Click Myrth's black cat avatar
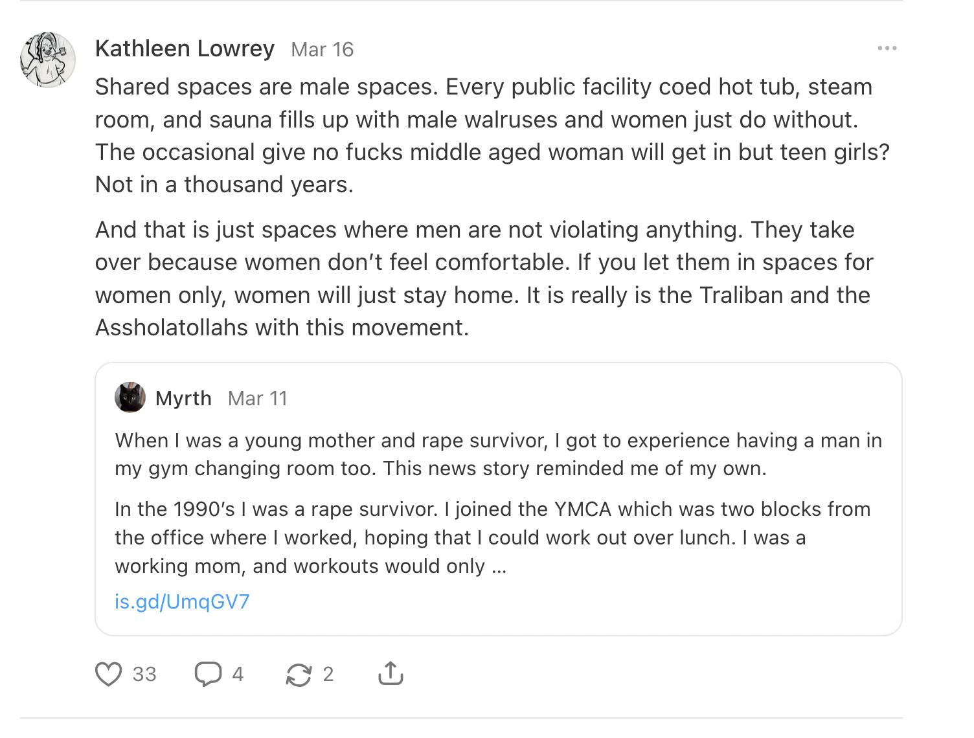This screenshot has height=738, width=974. (x=130, y=397)
